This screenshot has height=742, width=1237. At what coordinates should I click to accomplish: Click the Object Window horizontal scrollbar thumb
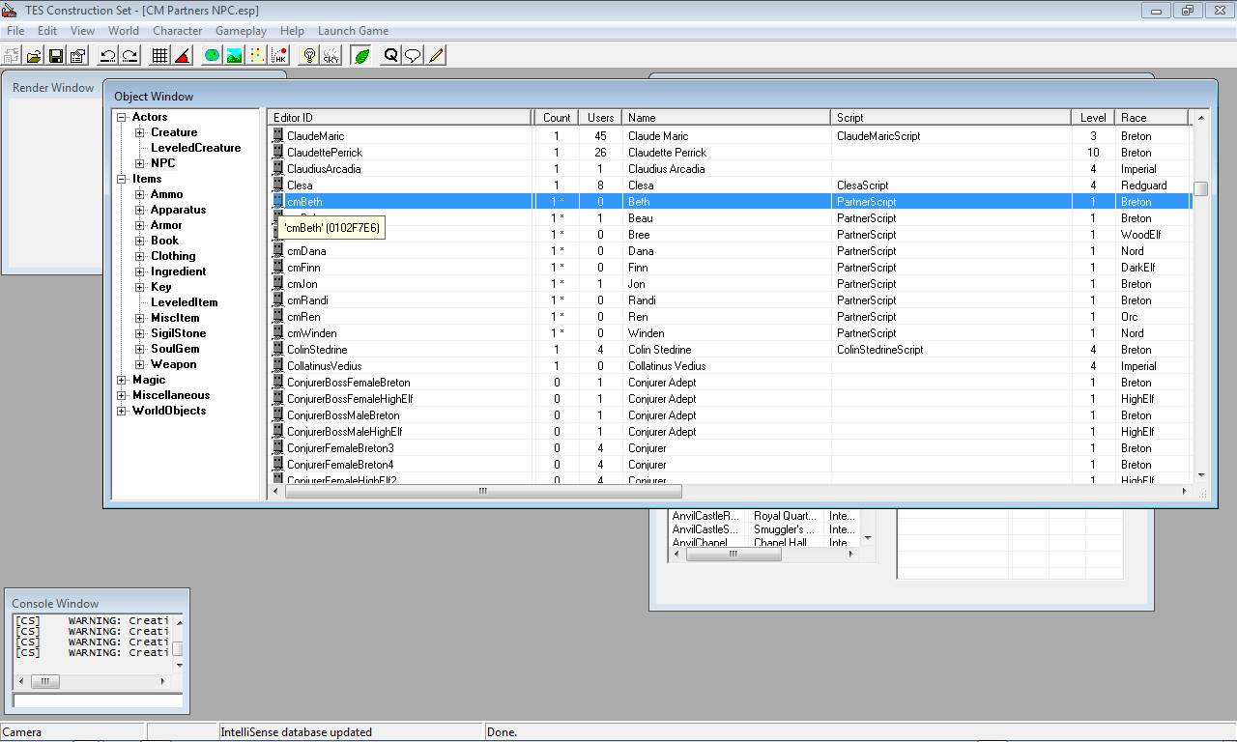coord(483,491)
